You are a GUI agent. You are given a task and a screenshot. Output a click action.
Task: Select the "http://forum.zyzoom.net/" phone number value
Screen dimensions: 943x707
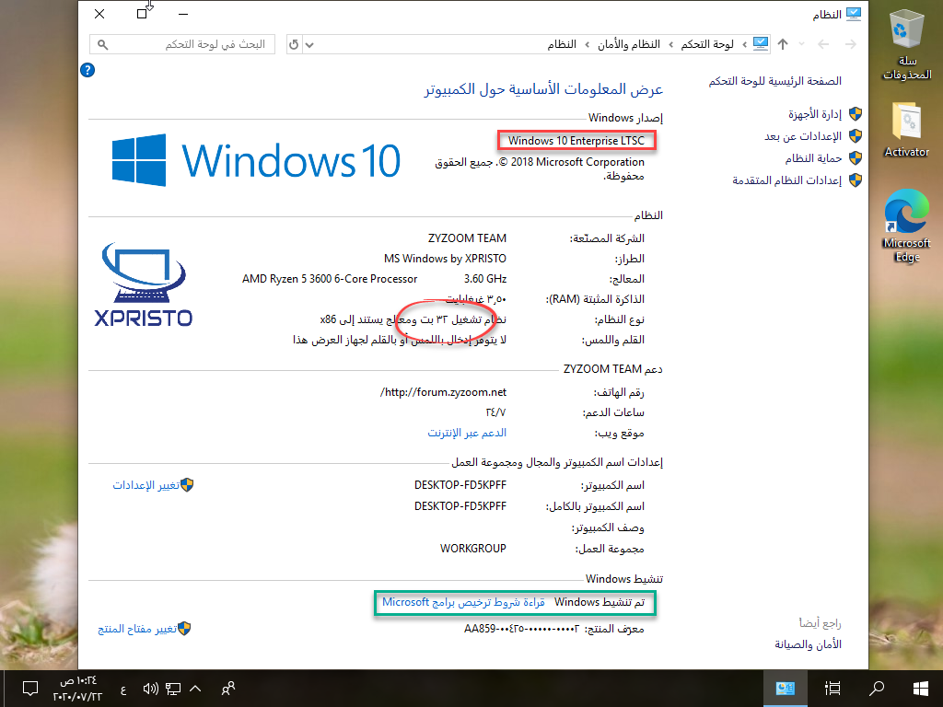point(443,392)
